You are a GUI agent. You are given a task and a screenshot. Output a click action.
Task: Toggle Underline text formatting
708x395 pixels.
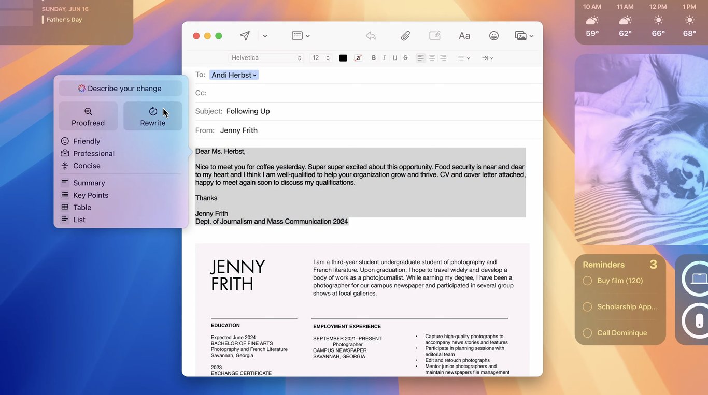pos(395,58)
